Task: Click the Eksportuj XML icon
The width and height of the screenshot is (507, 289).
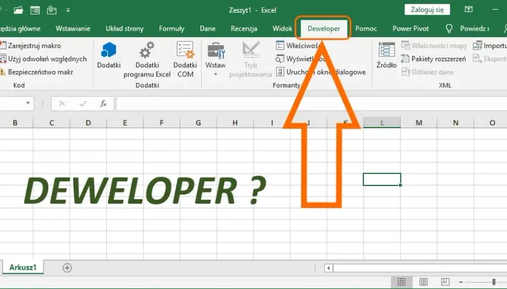Action: point(477,59)
